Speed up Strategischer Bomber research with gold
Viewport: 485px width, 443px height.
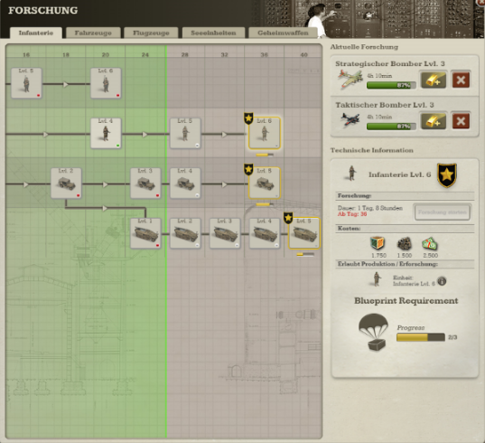433,80
